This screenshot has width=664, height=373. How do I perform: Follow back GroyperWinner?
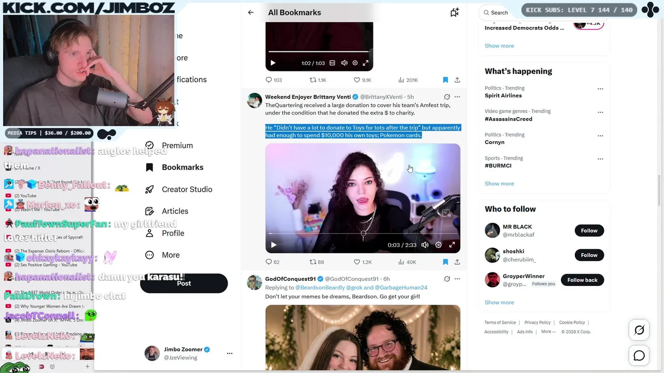click(x=583, y=280)
